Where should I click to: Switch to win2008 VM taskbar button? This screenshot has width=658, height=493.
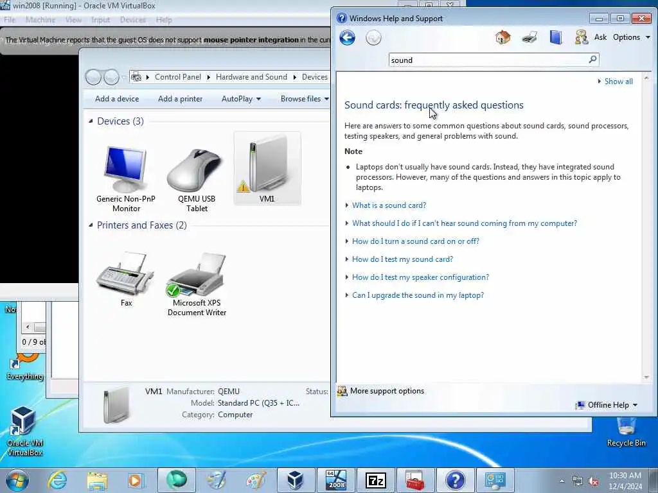(x=336, y=480)
